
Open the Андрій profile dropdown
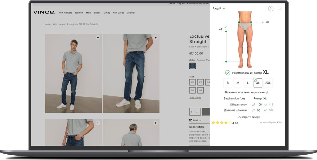219,8
